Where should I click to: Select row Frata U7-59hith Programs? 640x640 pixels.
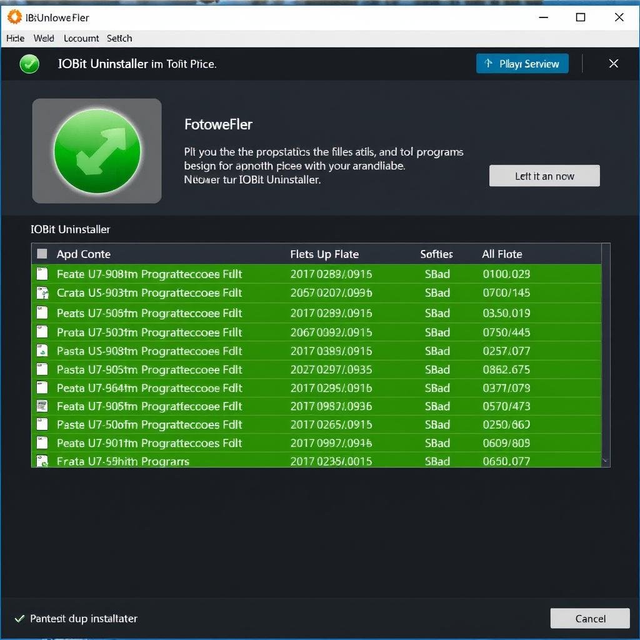pyautogui.click(x=316, y=460)
